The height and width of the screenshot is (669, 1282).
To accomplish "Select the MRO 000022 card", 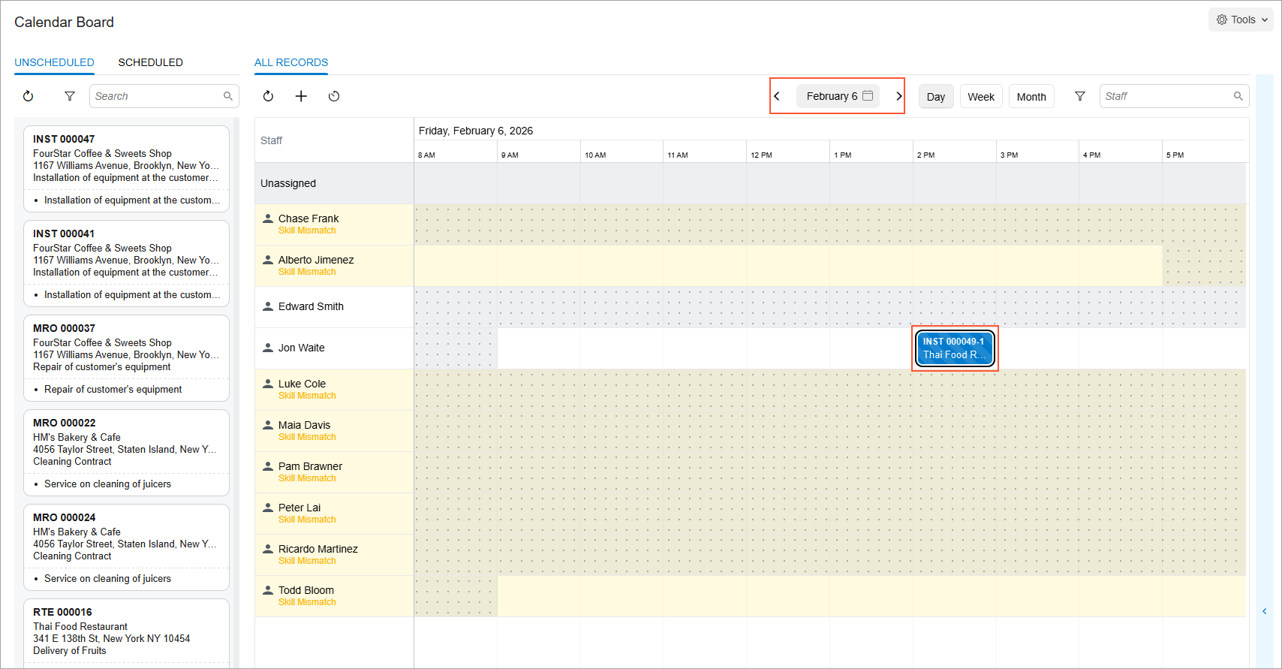I will 126,453.
